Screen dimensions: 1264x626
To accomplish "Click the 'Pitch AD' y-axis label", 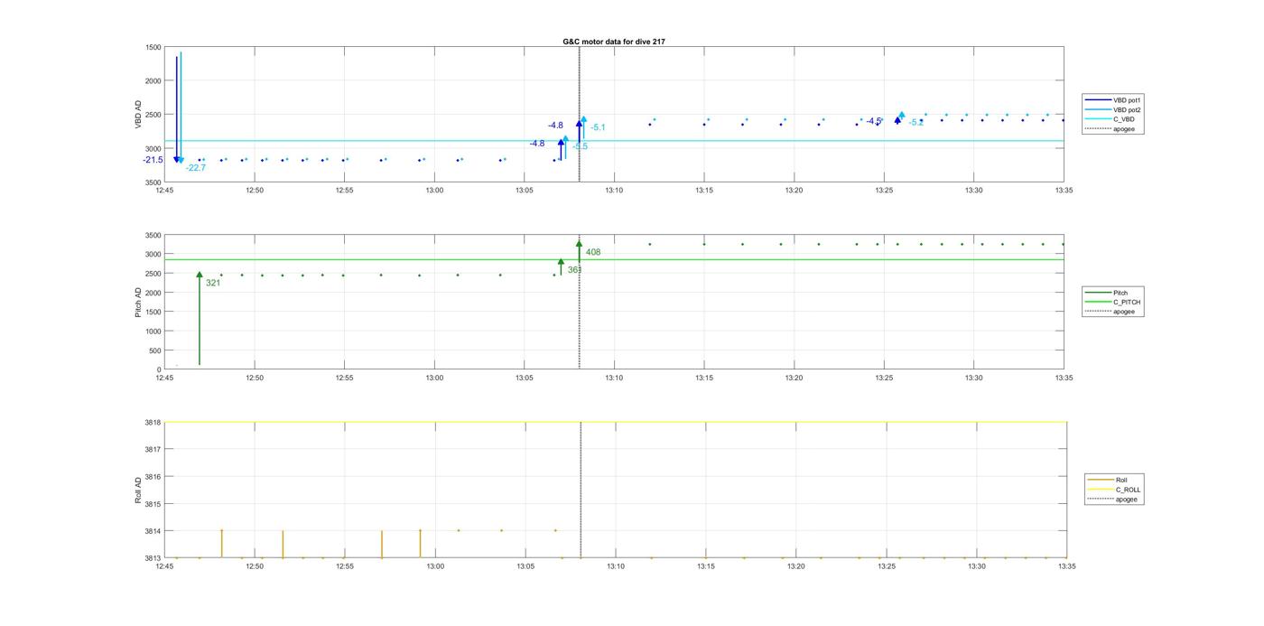I will click(139, 303).
